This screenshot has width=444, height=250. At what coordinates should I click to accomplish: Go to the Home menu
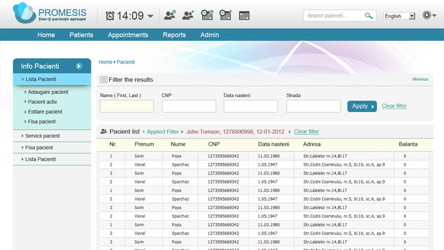46,35
